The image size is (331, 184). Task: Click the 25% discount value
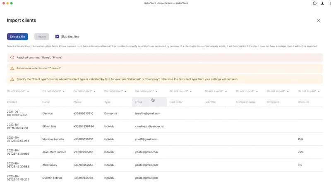click(x=300, y=152)
